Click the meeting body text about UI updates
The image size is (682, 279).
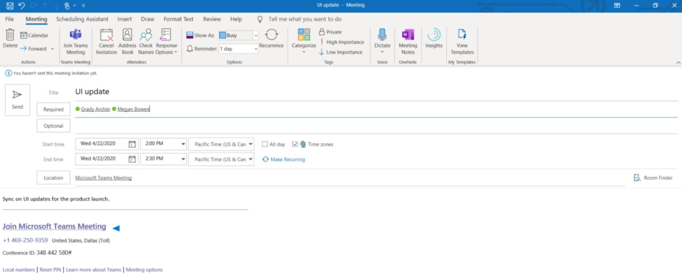tap(56, 200)
